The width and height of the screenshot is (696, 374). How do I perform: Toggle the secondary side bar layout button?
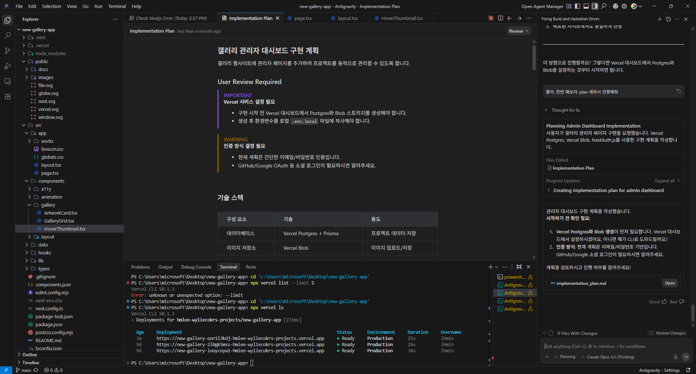point(595,6)
